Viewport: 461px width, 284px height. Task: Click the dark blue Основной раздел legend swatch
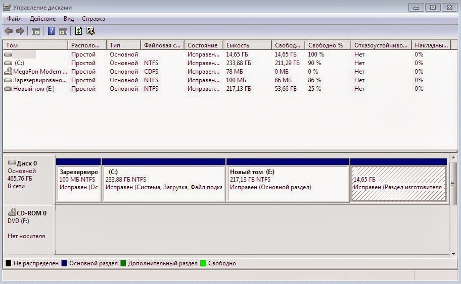[64, 263]
